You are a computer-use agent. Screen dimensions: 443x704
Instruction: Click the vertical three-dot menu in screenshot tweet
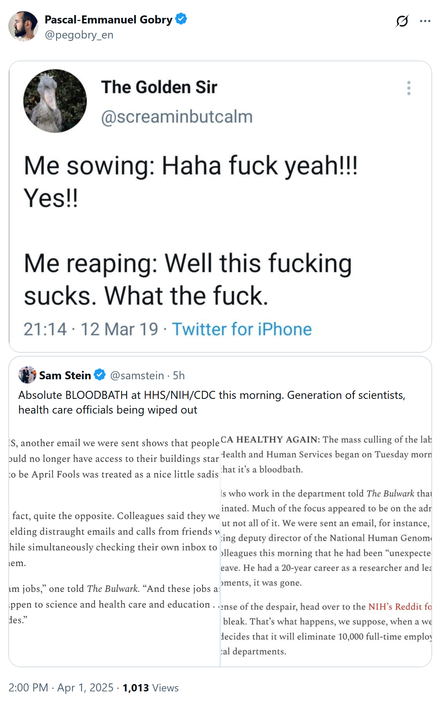(x=408, y=88)
